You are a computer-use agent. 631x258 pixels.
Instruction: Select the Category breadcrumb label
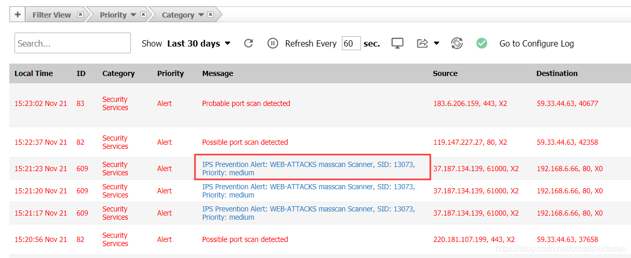(178, 15)
